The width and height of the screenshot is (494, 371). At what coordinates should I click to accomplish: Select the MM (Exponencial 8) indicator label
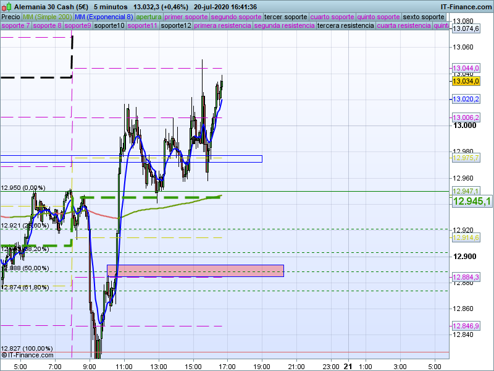point(104,17)
